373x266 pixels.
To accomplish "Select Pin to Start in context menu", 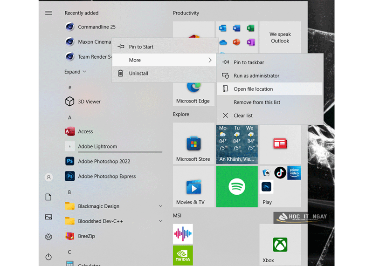I will tap(165, 47).
